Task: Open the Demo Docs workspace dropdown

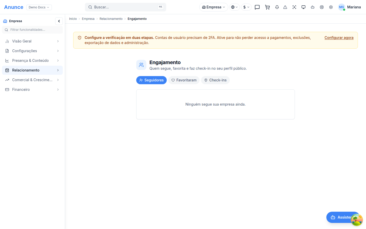Action: pos(39,7)
